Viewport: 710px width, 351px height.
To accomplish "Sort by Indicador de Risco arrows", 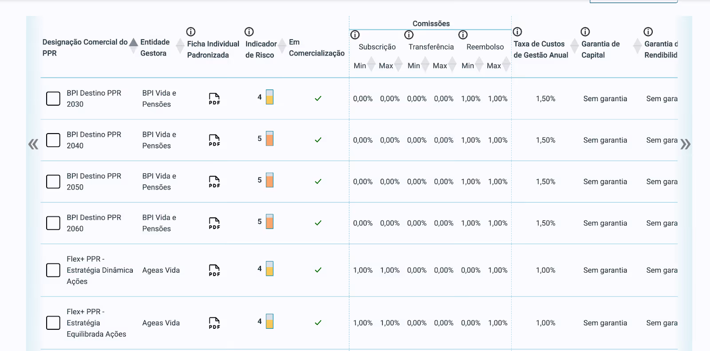I will 282,46.
